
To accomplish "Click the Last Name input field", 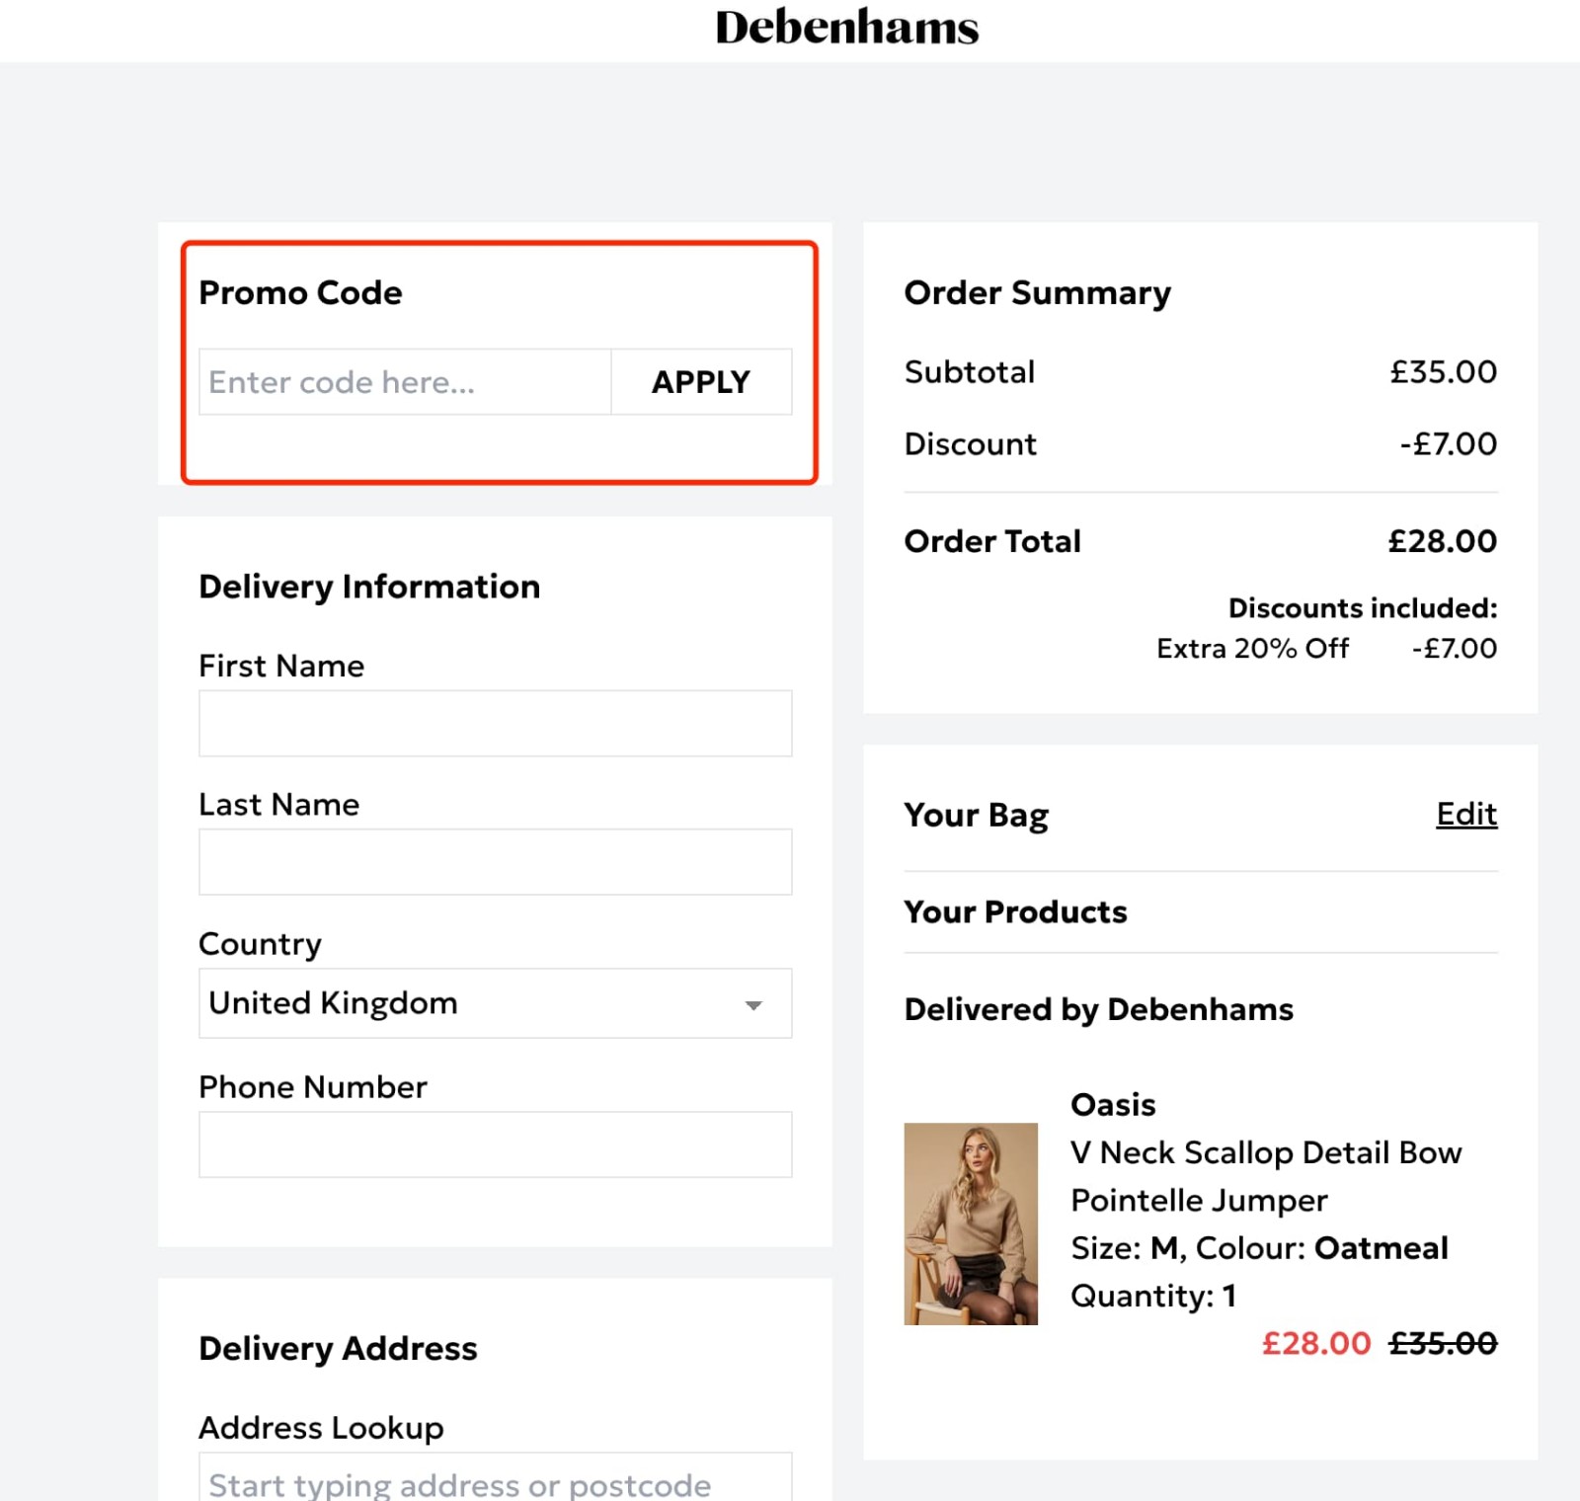I will tap(494, 860).
